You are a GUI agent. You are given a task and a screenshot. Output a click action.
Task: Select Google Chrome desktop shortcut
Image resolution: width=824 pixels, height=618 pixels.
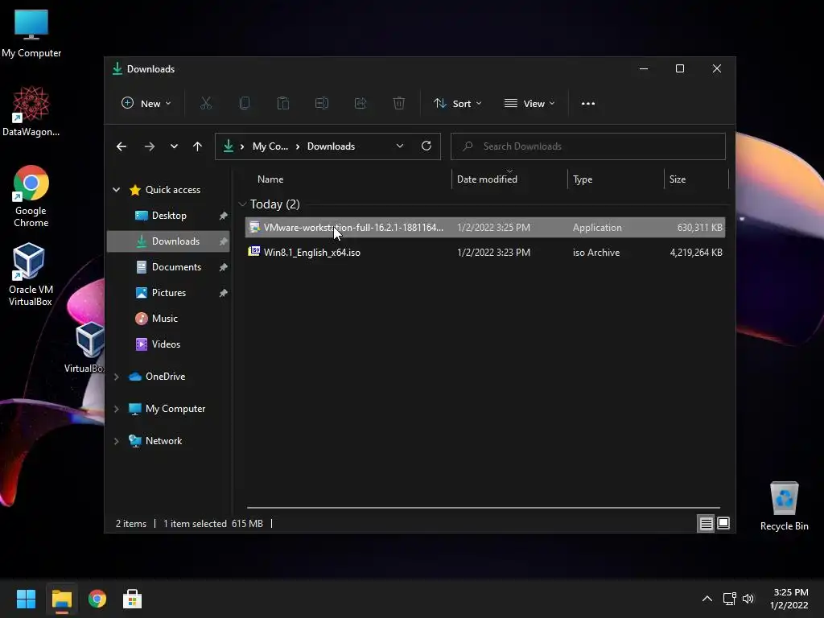click(31, 196)
